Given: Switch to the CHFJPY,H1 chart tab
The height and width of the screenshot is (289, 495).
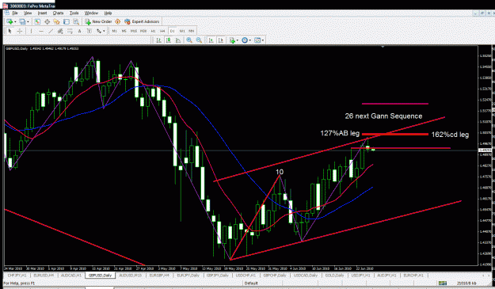Looking at the screenshot, I should point(17,276).
